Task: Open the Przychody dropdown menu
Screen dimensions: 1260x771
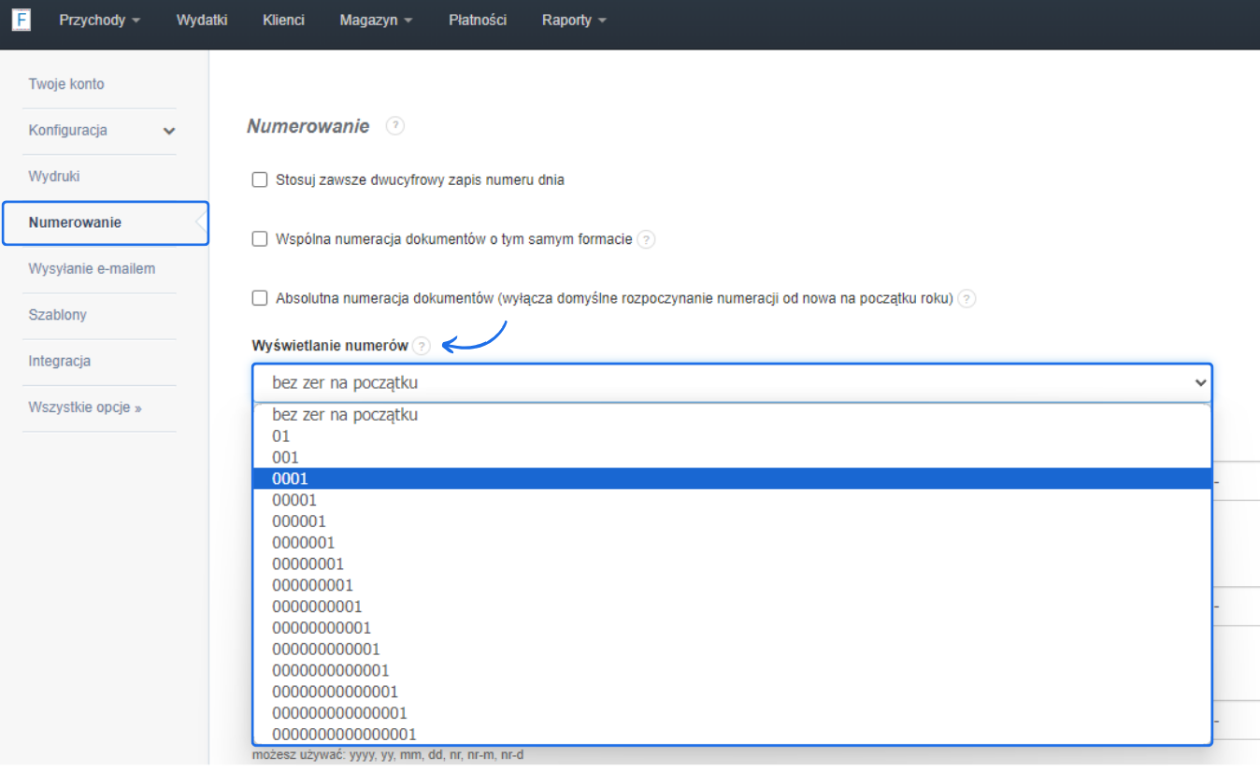Action: point(99,20)
